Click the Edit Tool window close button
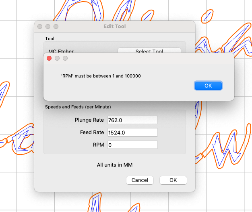 (40, 26)
